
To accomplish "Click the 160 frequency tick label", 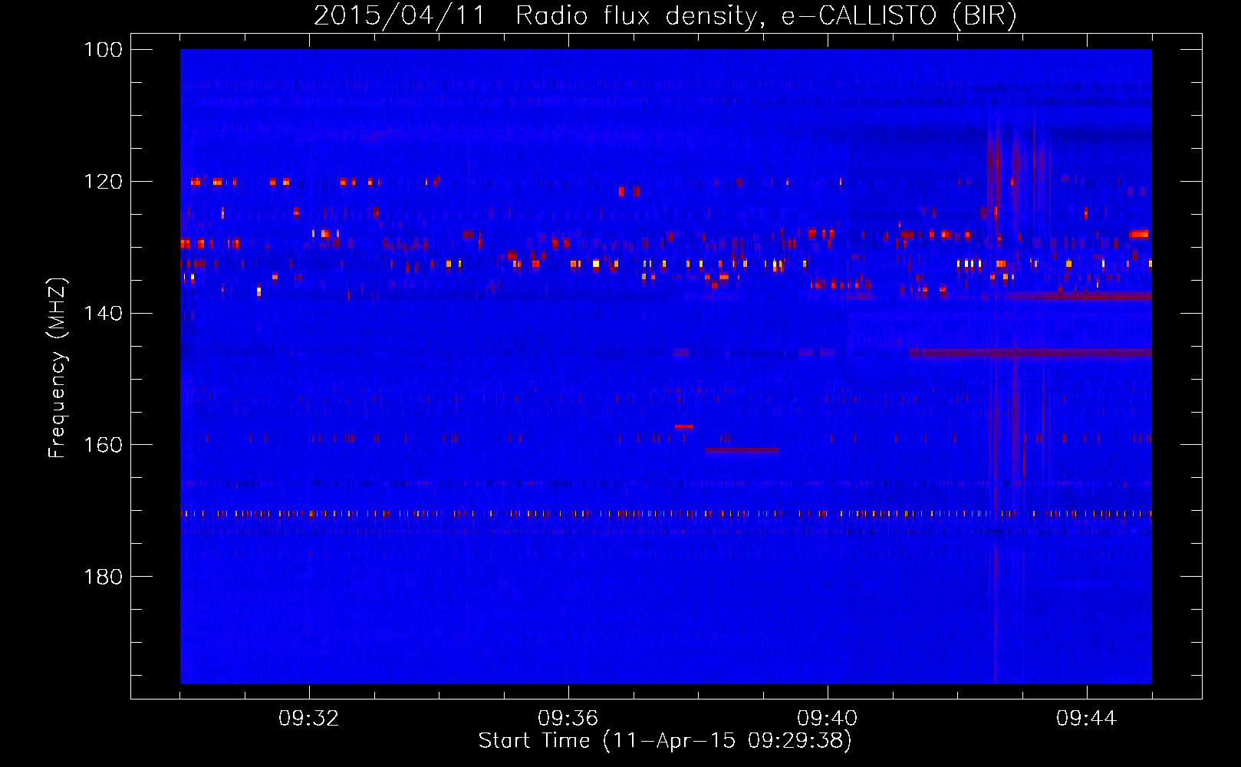I will click(x=103, y=445).
